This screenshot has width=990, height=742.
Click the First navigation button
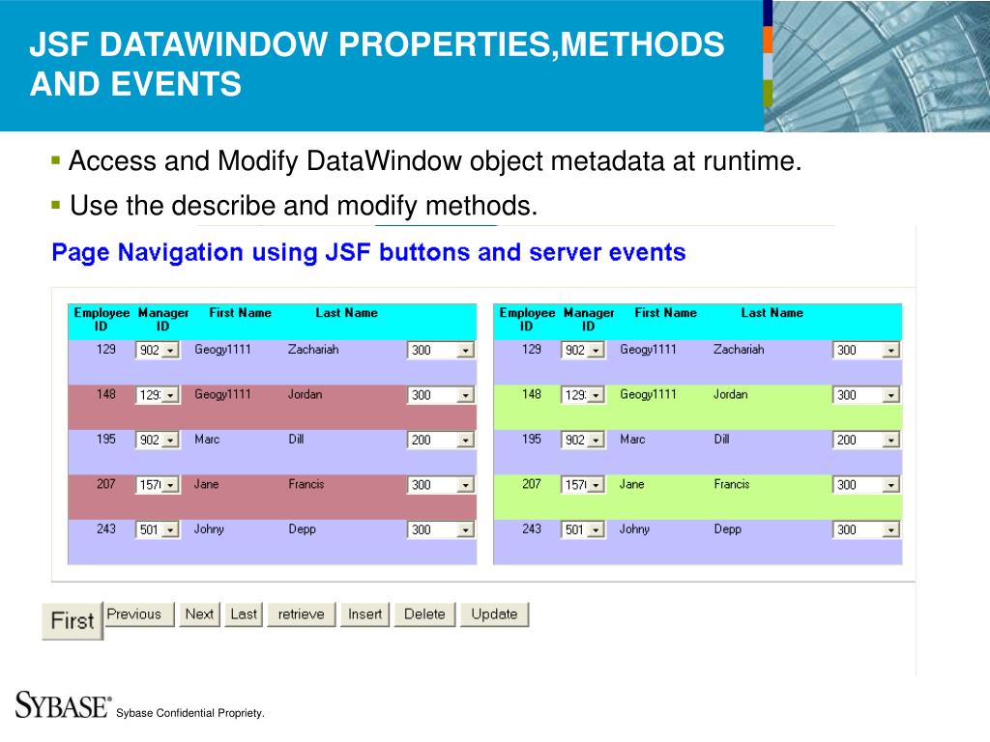point(73,621)
